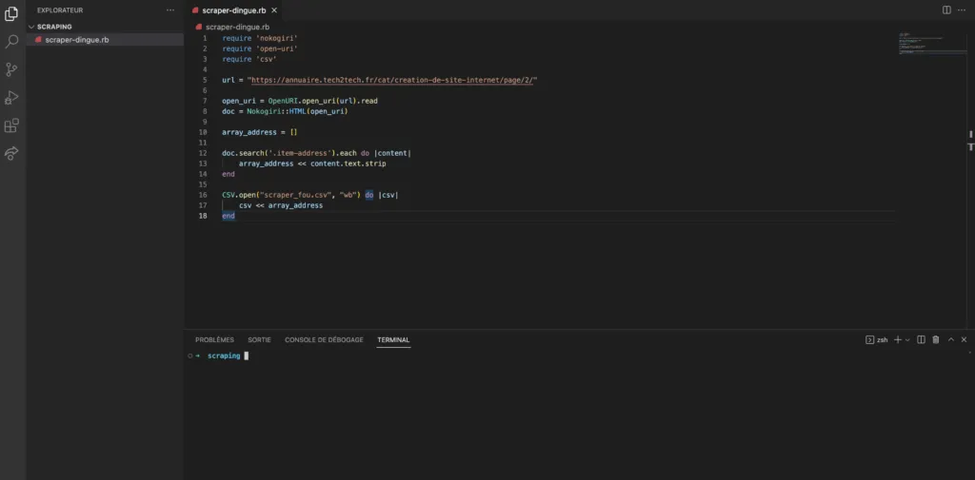Image resolution: width=975 pixels, height=480 pixels.
Task: Collapse the SCRAPING folder section
Action: (54, 27)
